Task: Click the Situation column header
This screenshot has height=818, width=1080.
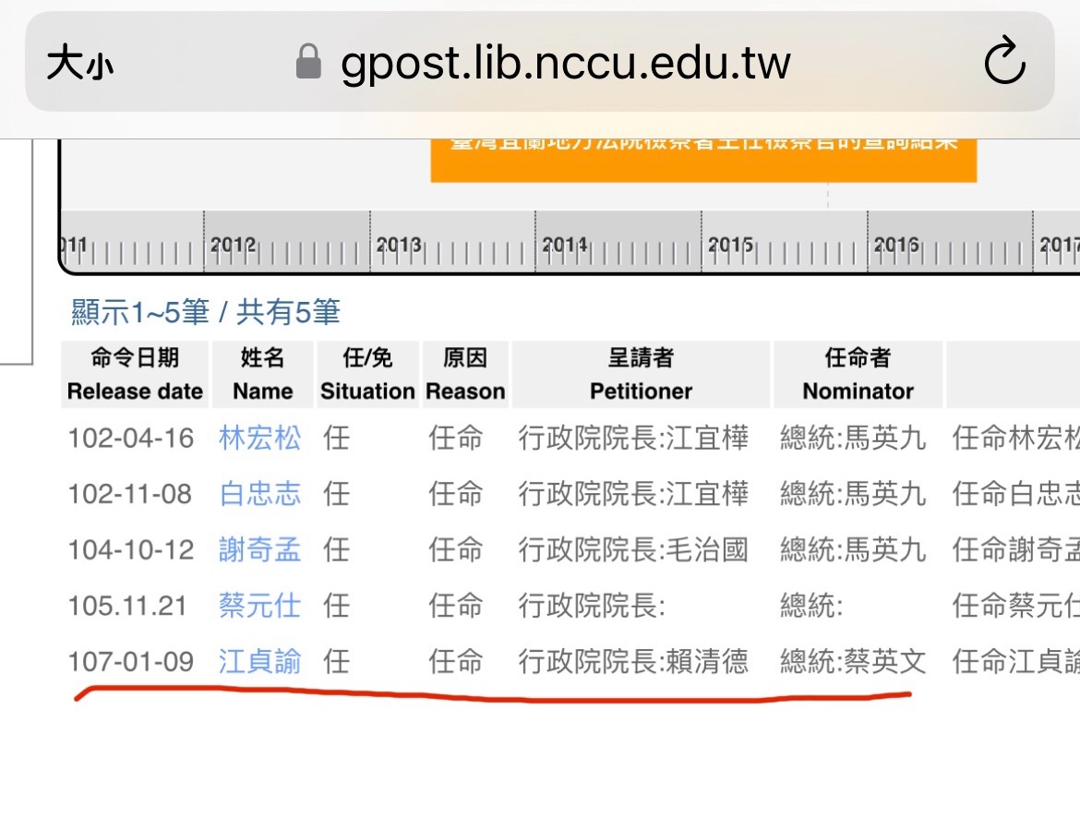Action: click(367, 375)
